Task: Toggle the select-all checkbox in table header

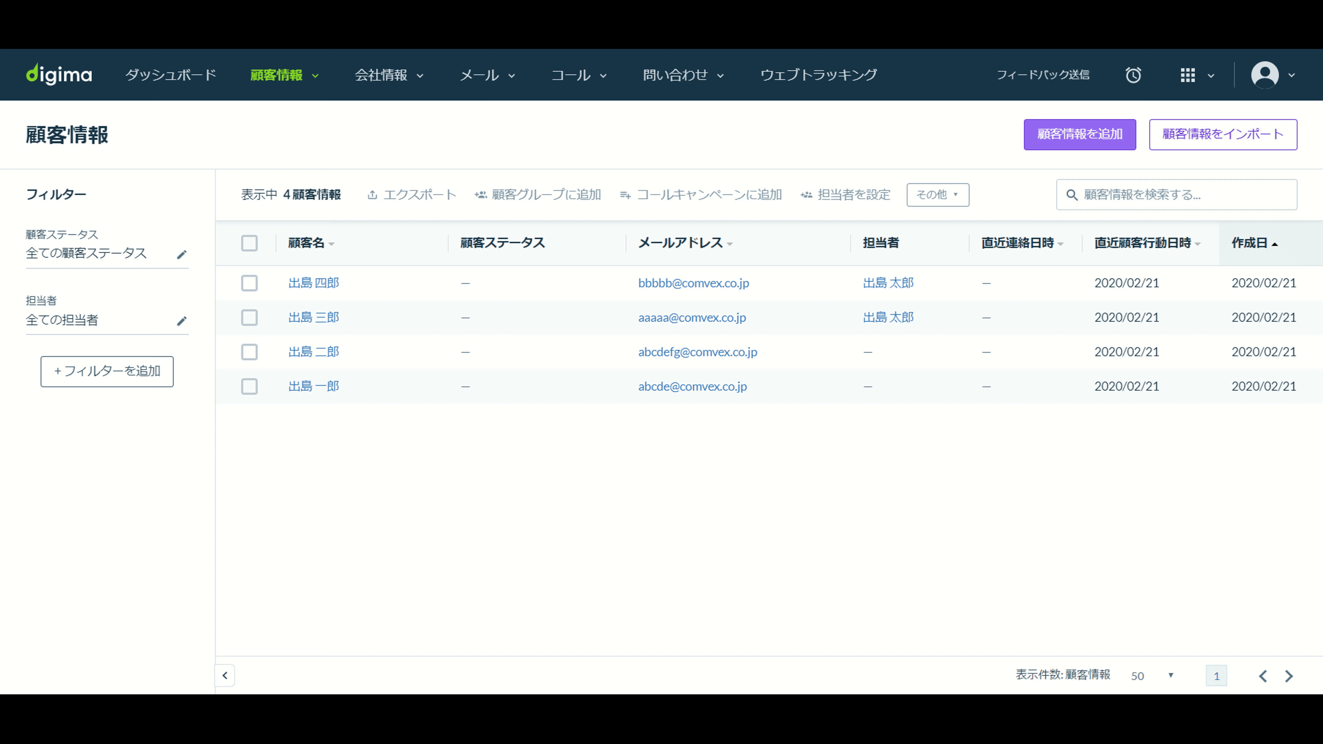Action: [x=249, y=243]
